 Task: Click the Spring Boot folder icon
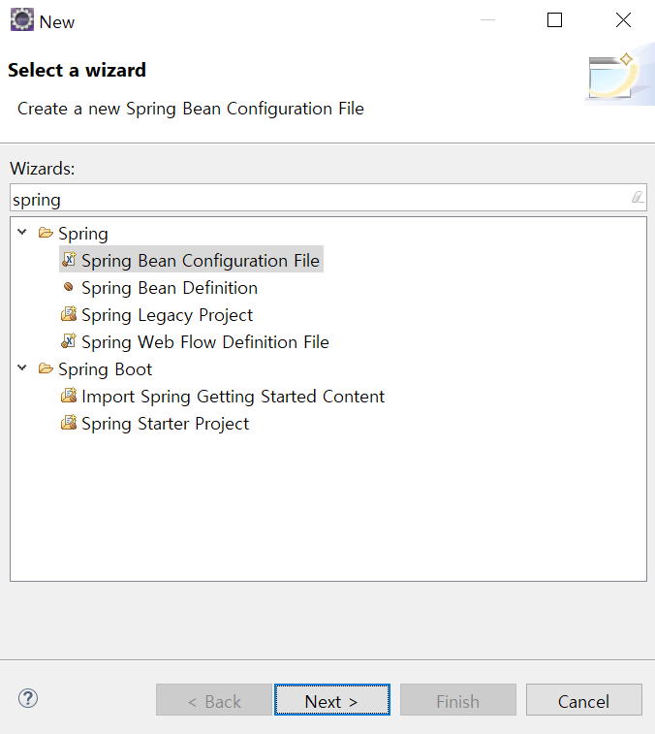pyautogui.click(x=46, y=368)
